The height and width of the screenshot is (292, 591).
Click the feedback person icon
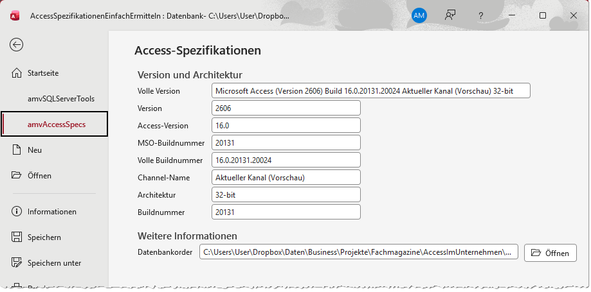click(x=450, y=15)
